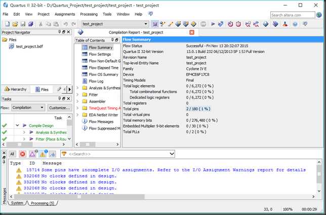Toggle the rightmost message filter icon beside warnings
The width and height of the screenshot is (326, 215).
click(x=53, y=154)
